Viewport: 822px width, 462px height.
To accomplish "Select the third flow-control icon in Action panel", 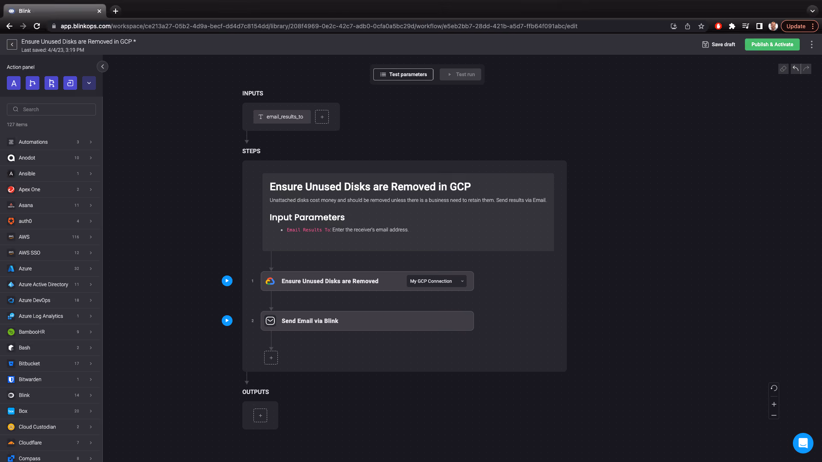I will (51, 83).
